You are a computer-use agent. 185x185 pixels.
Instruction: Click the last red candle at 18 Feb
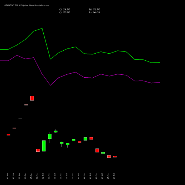pos(115,157)
